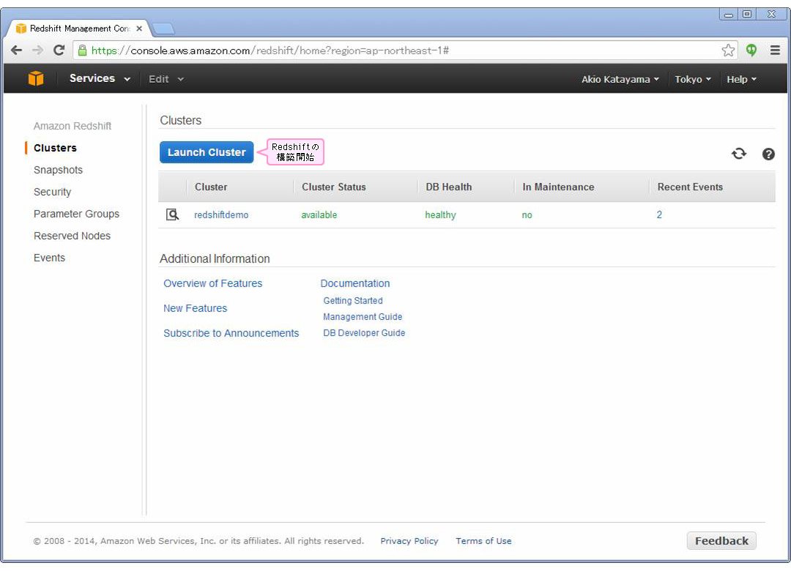Open the Documentation link

355,283
